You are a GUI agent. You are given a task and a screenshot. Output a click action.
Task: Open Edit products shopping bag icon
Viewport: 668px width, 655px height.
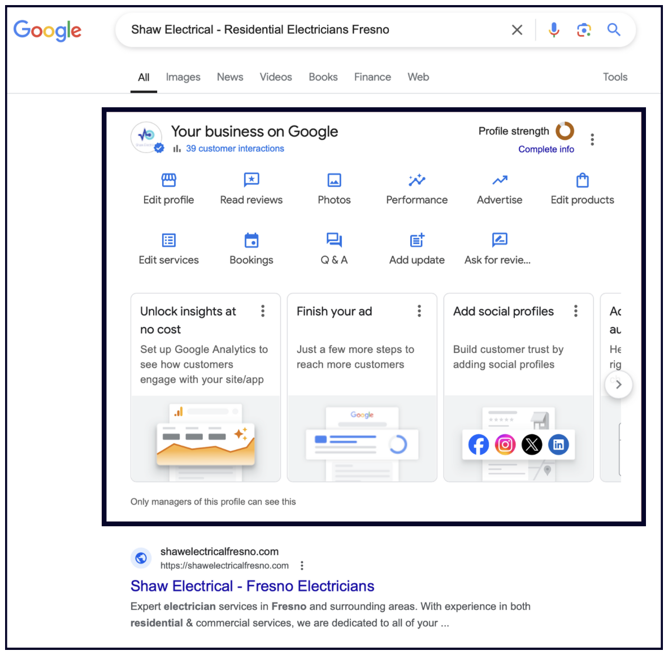[x=582, y=180]
